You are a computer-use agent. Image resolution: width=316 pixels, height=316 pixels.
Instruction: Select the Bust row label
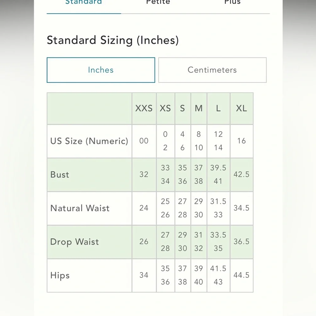60,174
